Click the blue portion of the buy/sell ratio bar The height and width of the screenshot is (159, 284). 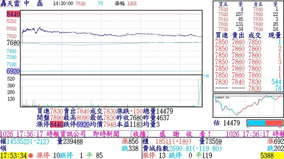[x=256, y=123]
